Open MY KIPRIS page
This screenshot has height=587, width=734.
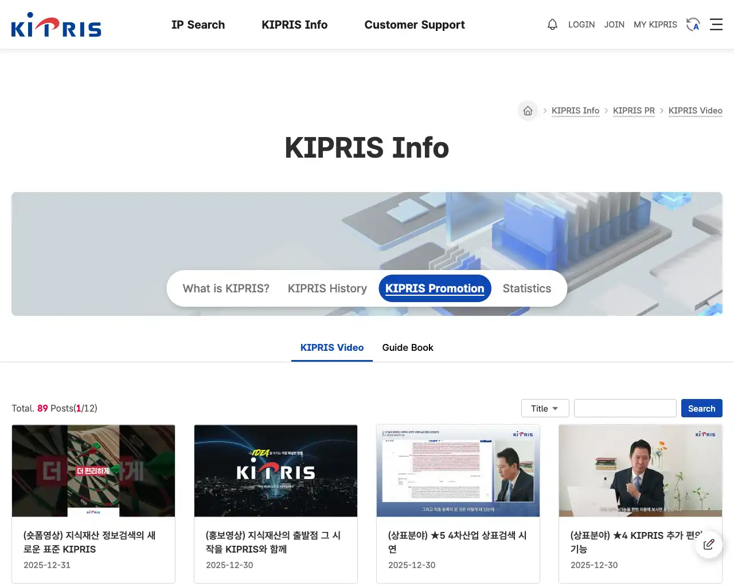pos(655,25)
